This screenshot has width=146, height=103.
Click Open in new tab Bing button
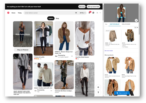pyautogui.click(x=122, y=93)
